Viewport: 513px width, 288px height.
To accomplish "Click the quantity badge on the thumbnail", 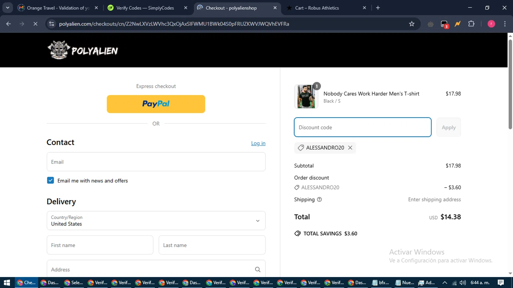I will (317, 86).
